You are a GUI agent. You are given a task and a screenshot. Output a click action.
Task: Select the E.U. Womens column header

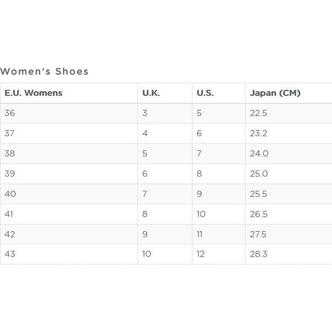[x=69, y=93]
